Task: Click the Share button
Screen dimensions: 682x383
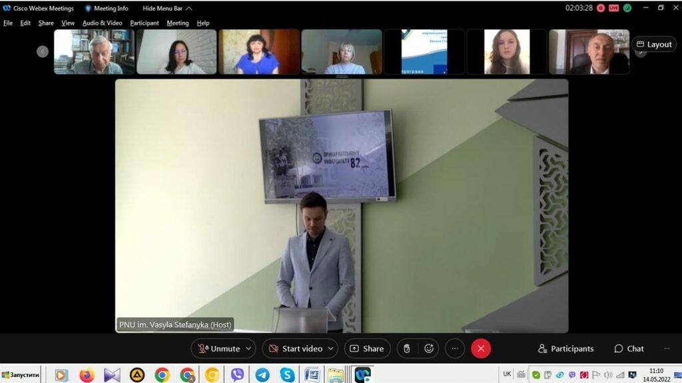Action: [367, 348]
